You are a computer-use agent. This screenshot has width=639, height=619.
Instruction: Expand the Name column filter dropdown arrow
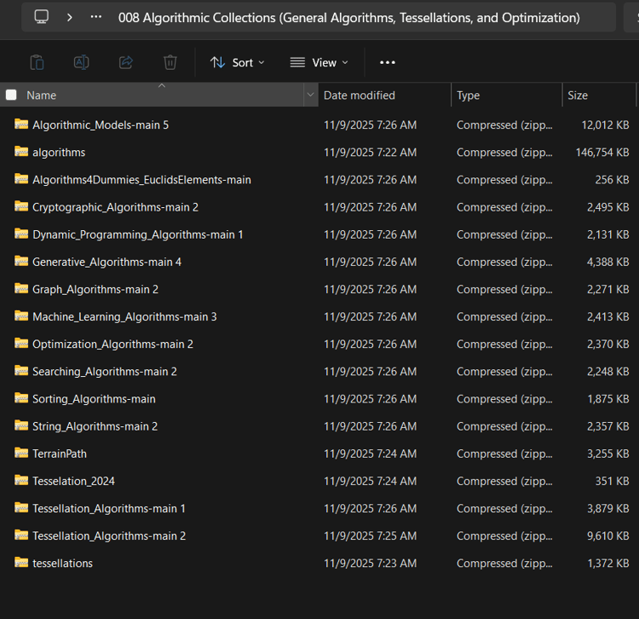point(310,95)
